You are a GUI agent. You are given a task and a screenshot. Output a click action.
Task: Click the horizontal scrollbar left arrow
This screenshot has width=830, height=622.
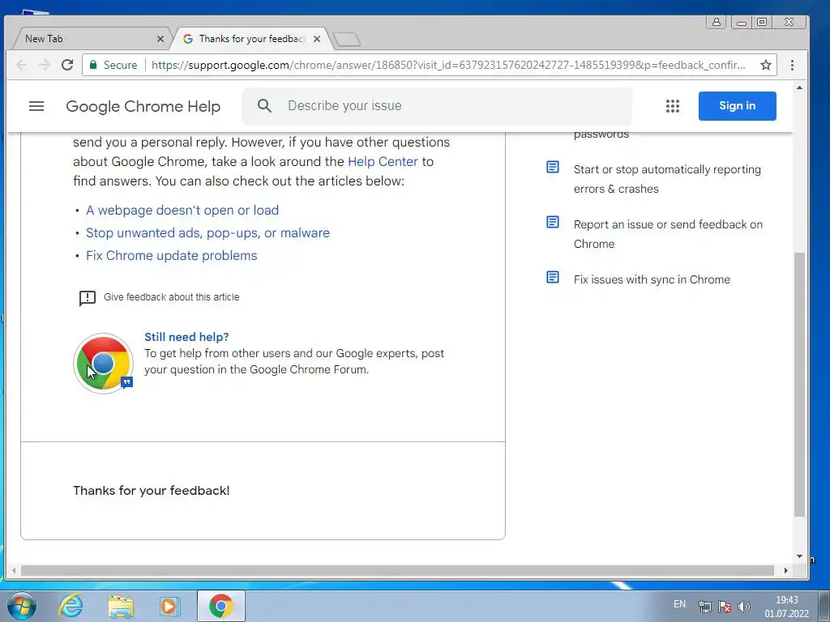[14, 571]
